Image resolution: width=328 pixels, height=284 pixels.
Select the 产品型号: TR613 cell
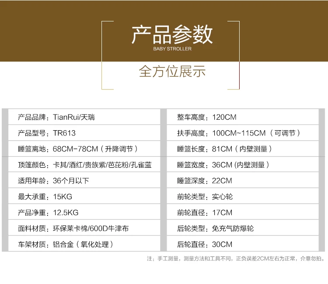point(84,133)
